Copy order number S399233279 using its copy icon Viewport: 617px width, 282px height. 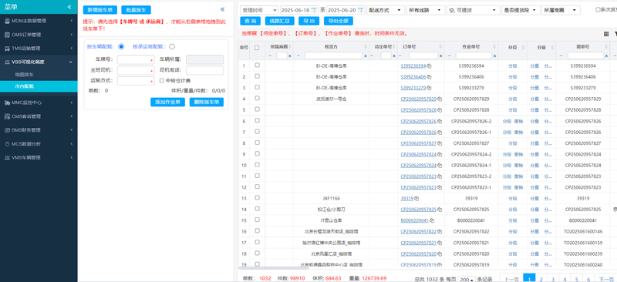(x=430, y=88)
